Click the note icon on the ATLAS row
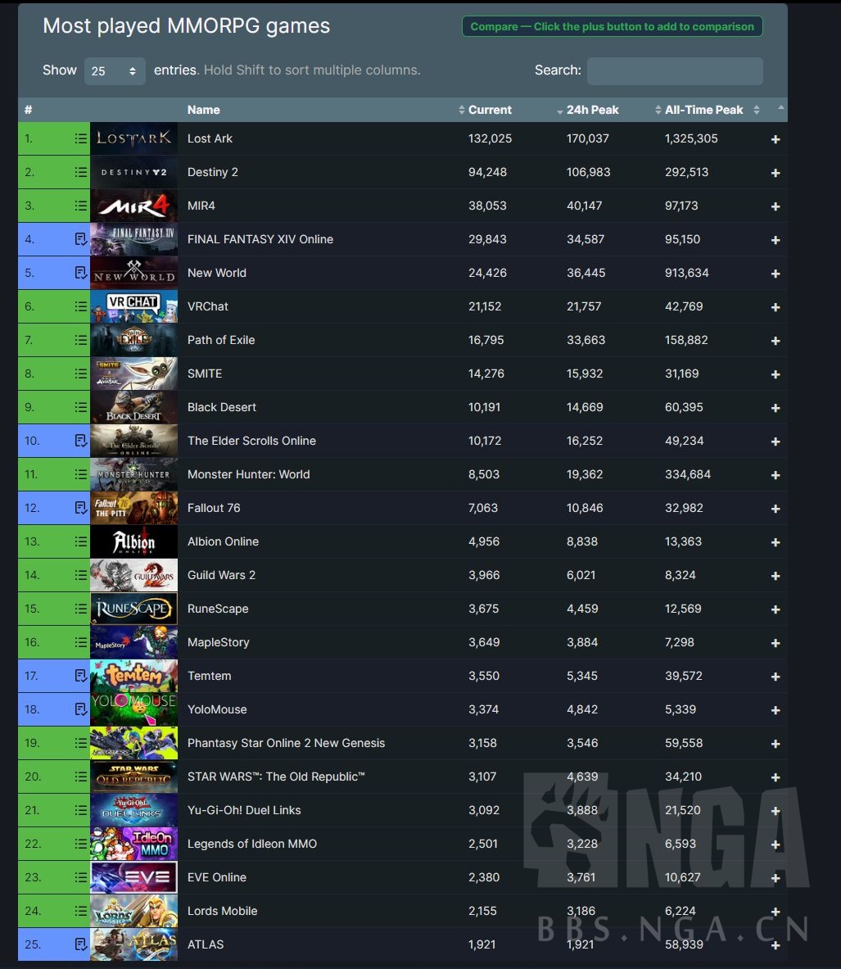This screenshot has width=841, height=969. (80, 944)
